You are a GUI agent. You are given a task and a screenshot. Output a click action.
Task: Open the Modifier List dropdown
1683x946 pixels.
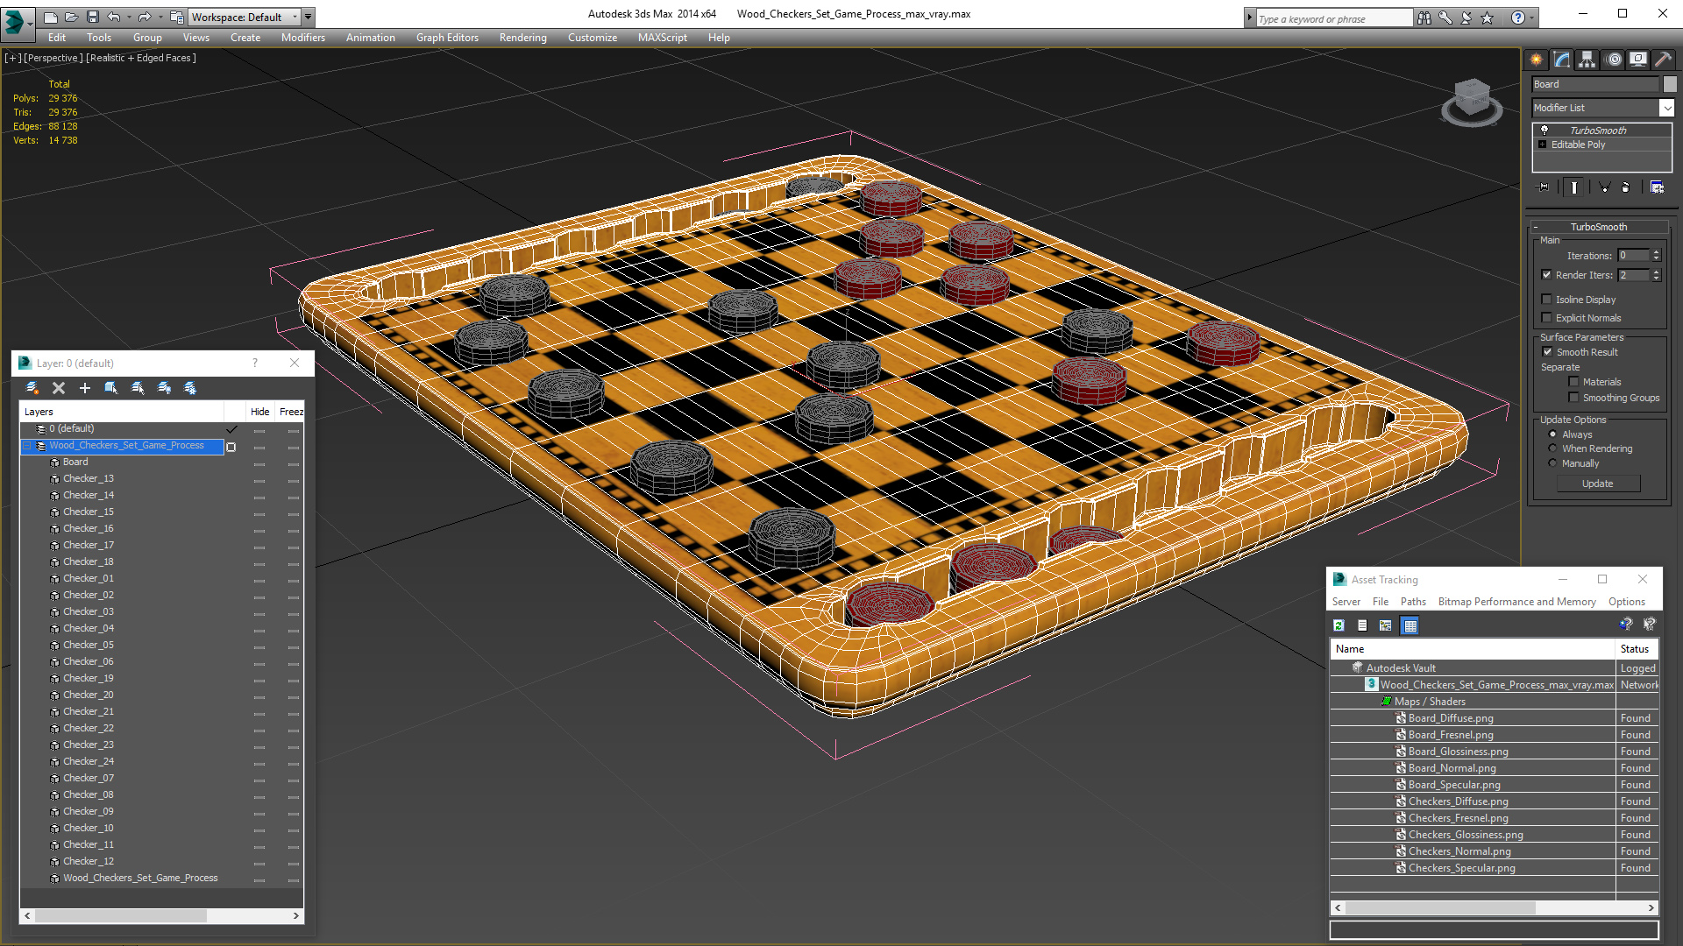(x=1666, y=108)
